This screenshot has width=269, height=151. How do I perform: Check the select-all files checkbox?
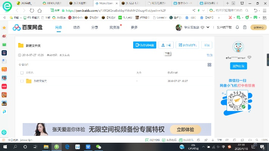[22, 73]
